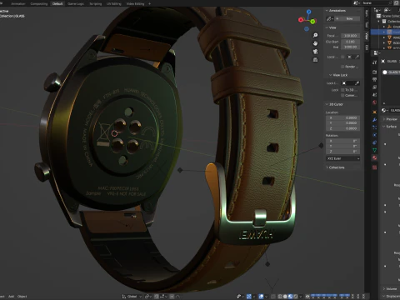Click the viewport zoom magnifier icon
Screen dimensions: 400x300
point(315,35)
